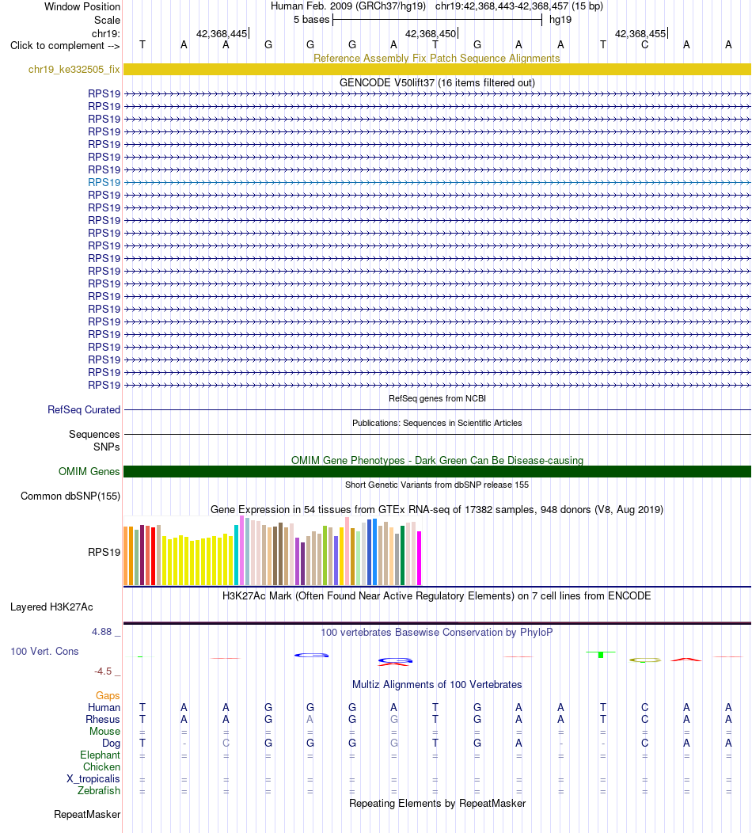The width and height of the screenshot is (752, 833).
Task: Click the 'OMIM Genes' track label
Action: 89,471
